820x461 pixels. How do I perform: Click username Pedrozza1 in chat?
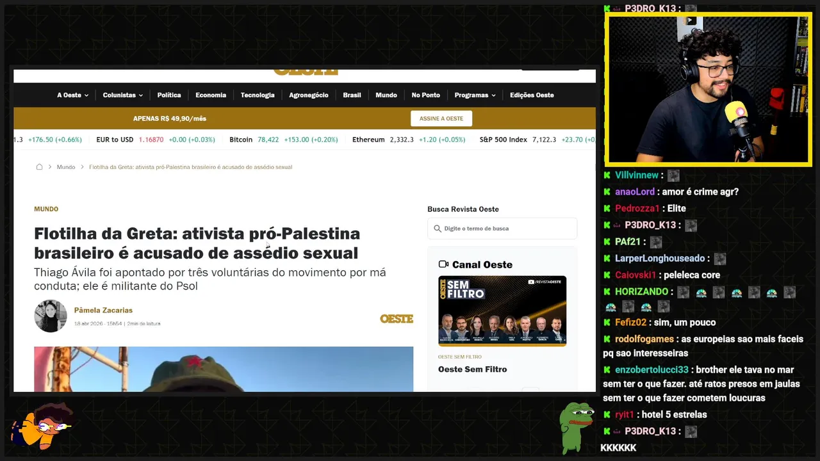point(637,208)
